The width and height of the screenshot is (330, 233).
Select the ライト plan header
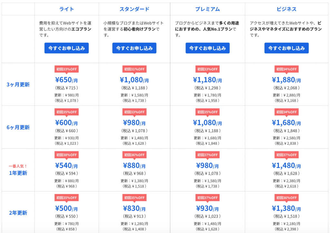click(x=66, y=9)
